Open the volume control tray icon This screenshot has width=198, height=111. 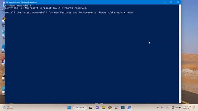(x=176, y=108)
